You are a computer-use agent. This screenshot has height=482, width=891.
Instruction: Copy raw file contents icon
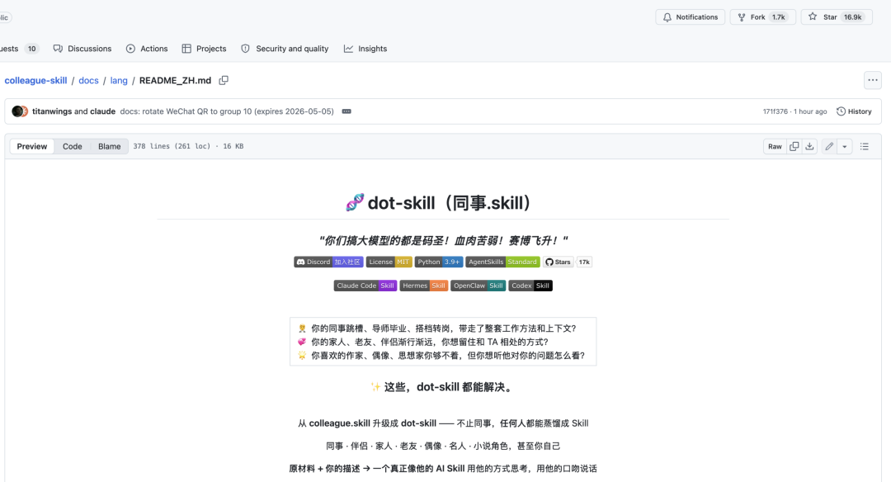coord(794,147)
